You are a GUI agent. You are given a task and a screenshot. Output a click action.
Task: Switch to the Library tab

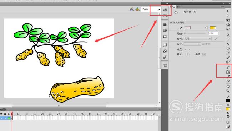[178, 7]
